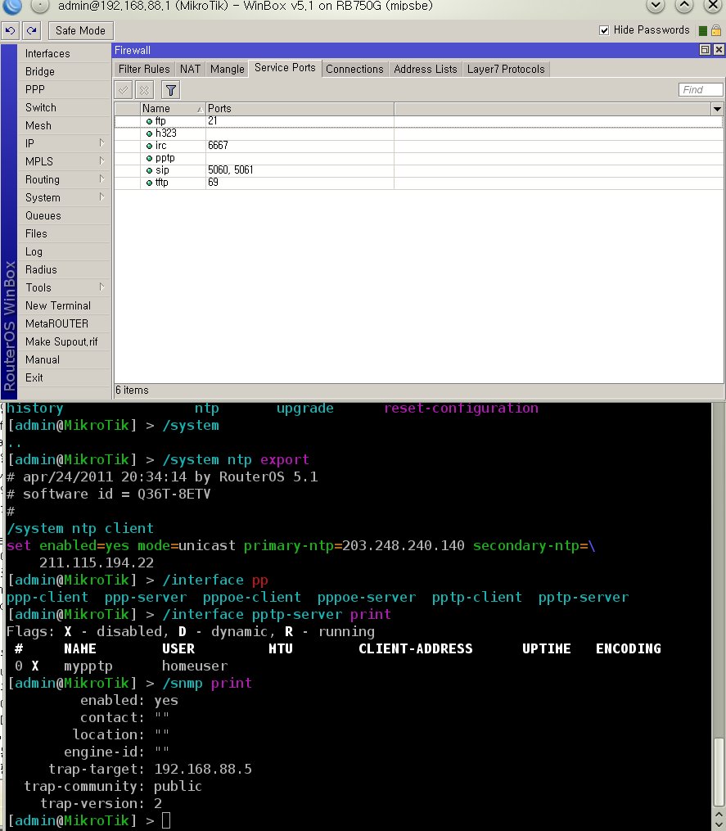Open Log from sidebar menu
Screen dimensions: 726x831
coord(64,251)
